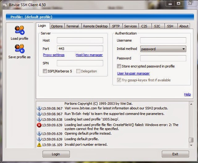Viewport: 198px width, 163px height.
Task: Click the Port field showing 443
Action: [x=80, y=49]
